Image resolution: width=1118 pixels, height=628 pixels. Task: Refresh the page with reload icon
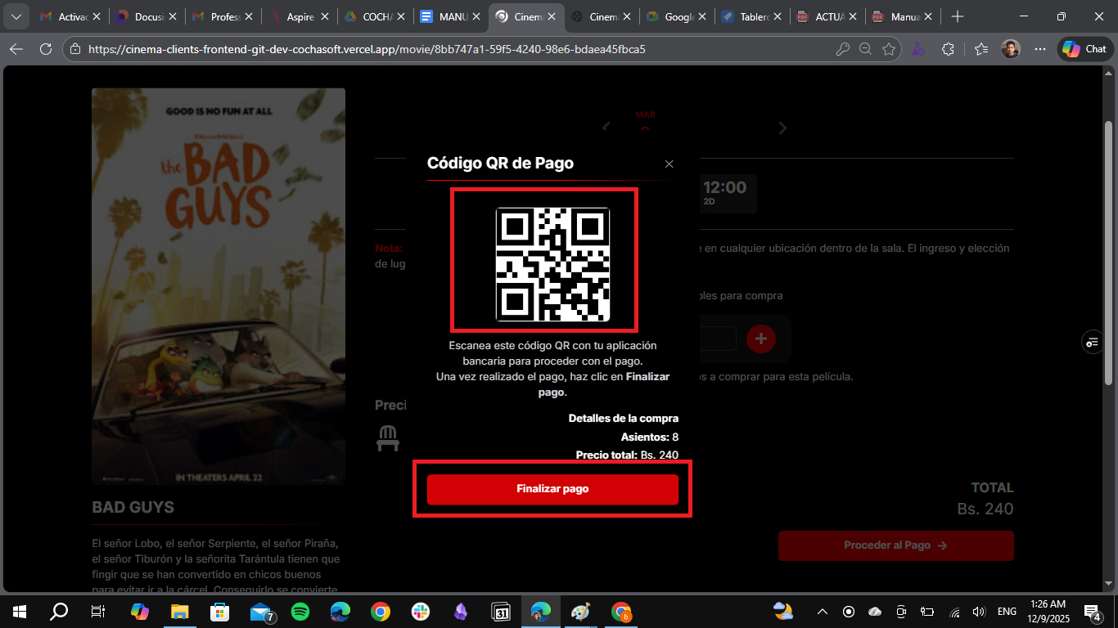pos(46,49)
